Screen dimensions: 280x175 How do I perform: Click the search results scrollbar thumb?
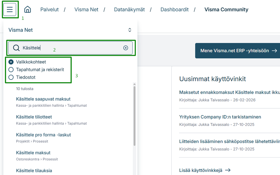(134, 116)
